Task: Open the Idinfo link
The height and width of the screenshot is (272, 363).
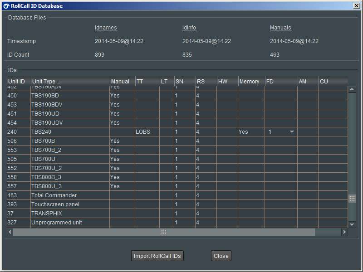Action: (x=189, y=28)
